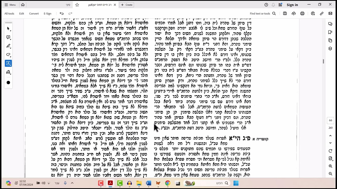Toggle the Add text tool
The image size is (337, 189).
[8, 63]
